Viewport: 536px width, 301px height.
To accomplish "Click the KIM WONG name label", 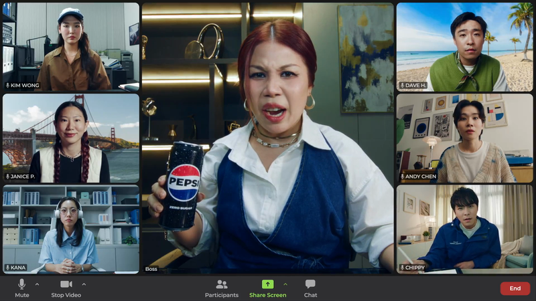I will [25, 86].
